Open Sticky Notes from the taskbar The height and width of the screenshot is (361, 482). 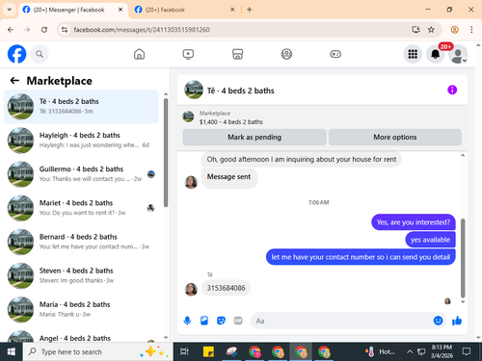pos(208,351)
